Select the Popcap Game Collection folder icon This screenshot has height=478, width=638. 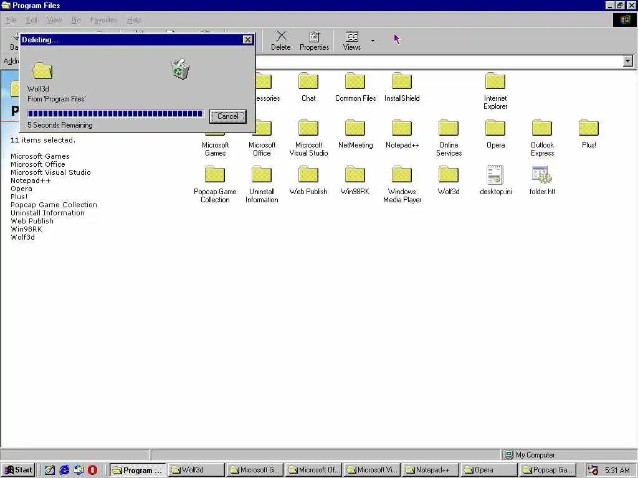pos(215,174)
